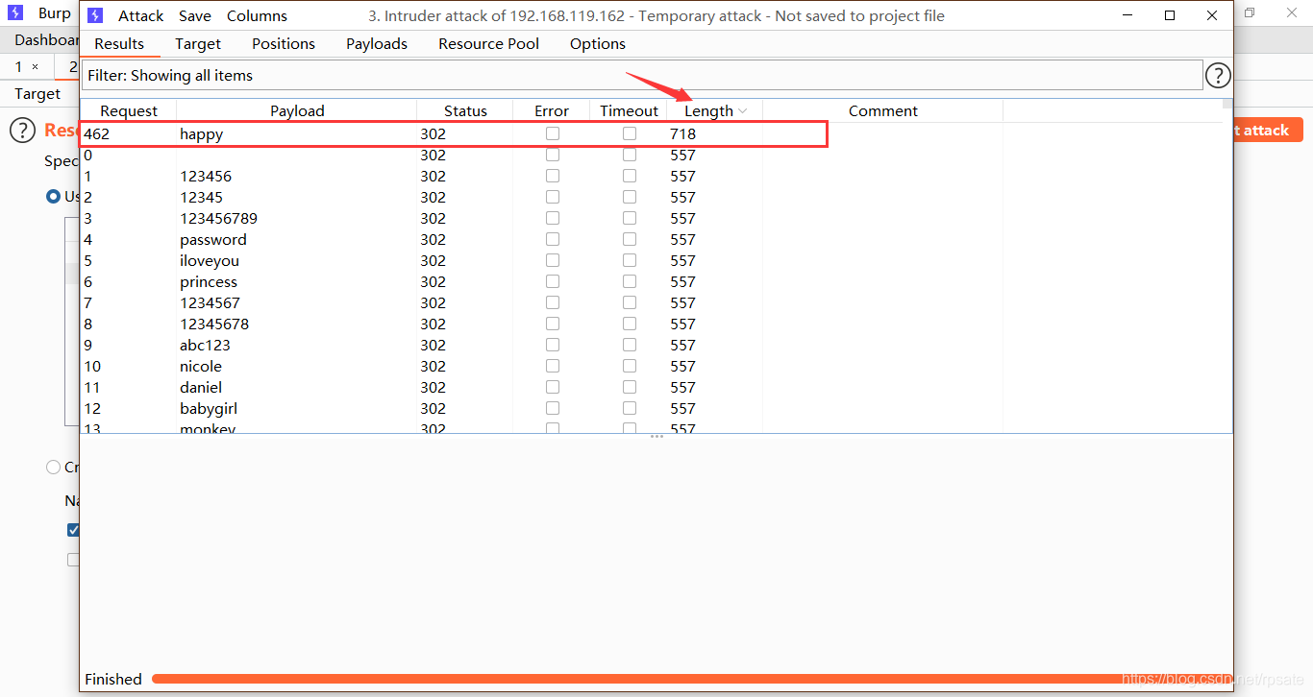Toggle Timeout checkbox for happy row
The image size is (1313, 697).
click(x=630, y=133)
